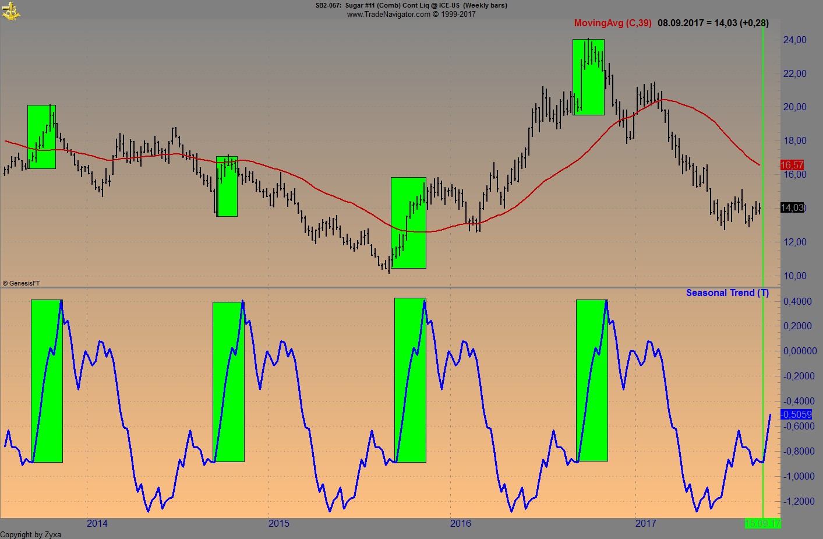
Task: Open the 2015 year label on timeline
Action: pyautogui.click(x=279, y=523)
